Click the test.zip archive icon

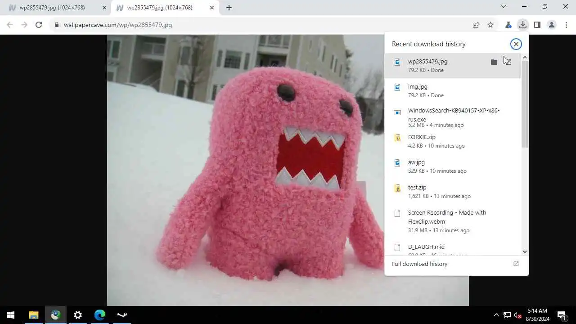coord(397,188)
